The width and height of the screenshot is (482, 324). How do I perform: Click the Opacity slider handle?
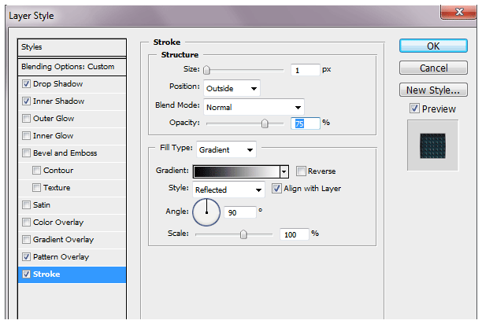(x=265, y=123)
